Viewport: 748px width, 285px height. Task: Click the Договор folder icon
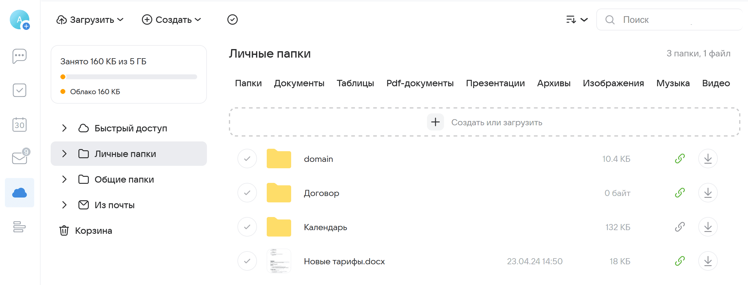click(279, 193)
